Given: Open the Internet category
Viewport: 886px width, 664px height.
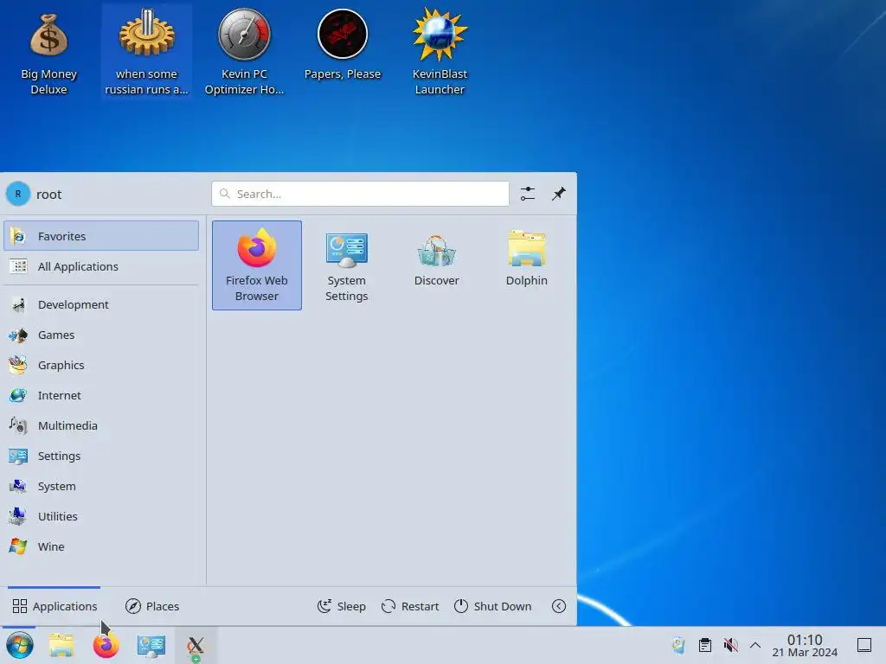Looking at the screenshot, I should (x=101, y=395).
